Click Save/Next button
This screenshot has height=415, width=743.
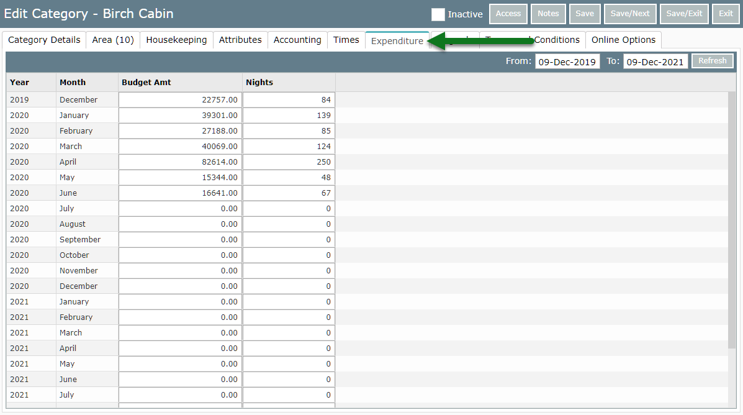[630, 14]
